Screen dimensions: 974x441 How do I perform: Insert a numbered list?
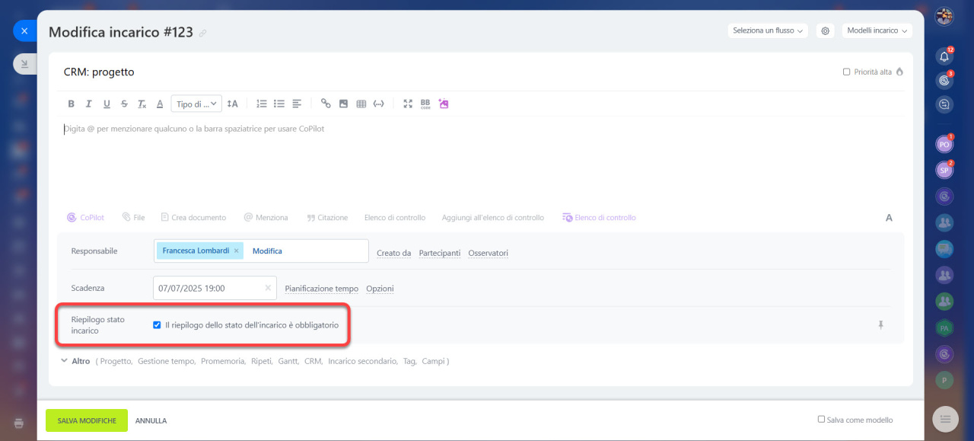pyautogui.click(x=262, y=104)
